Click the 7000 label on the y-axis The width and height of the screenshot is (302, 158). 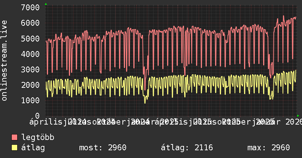pyautogui.click(x=30, y=8)
